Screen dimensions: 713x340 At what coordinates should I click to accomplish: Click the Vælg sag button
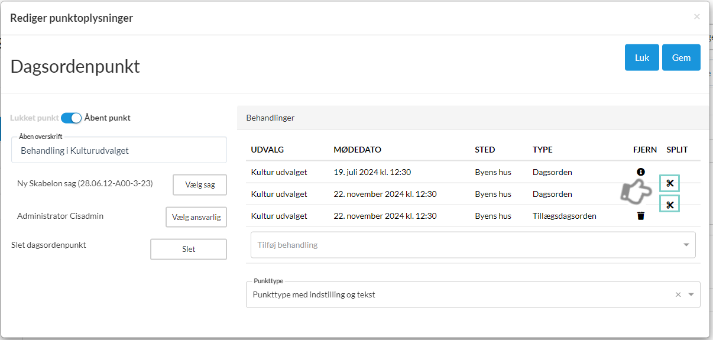199,184
